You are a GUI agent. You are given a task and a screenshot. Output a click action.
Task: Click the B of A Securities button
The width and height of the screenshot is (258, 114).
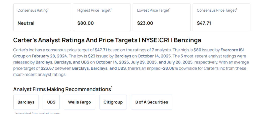click(151, 102)
